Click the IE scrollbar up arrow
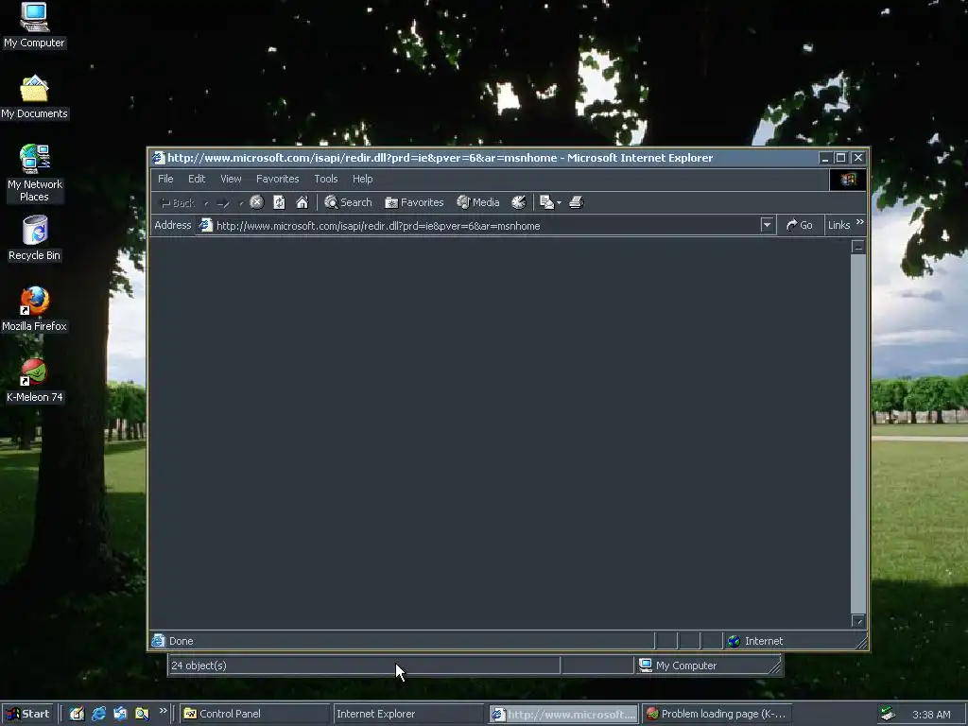 click(x=858, y=247)
